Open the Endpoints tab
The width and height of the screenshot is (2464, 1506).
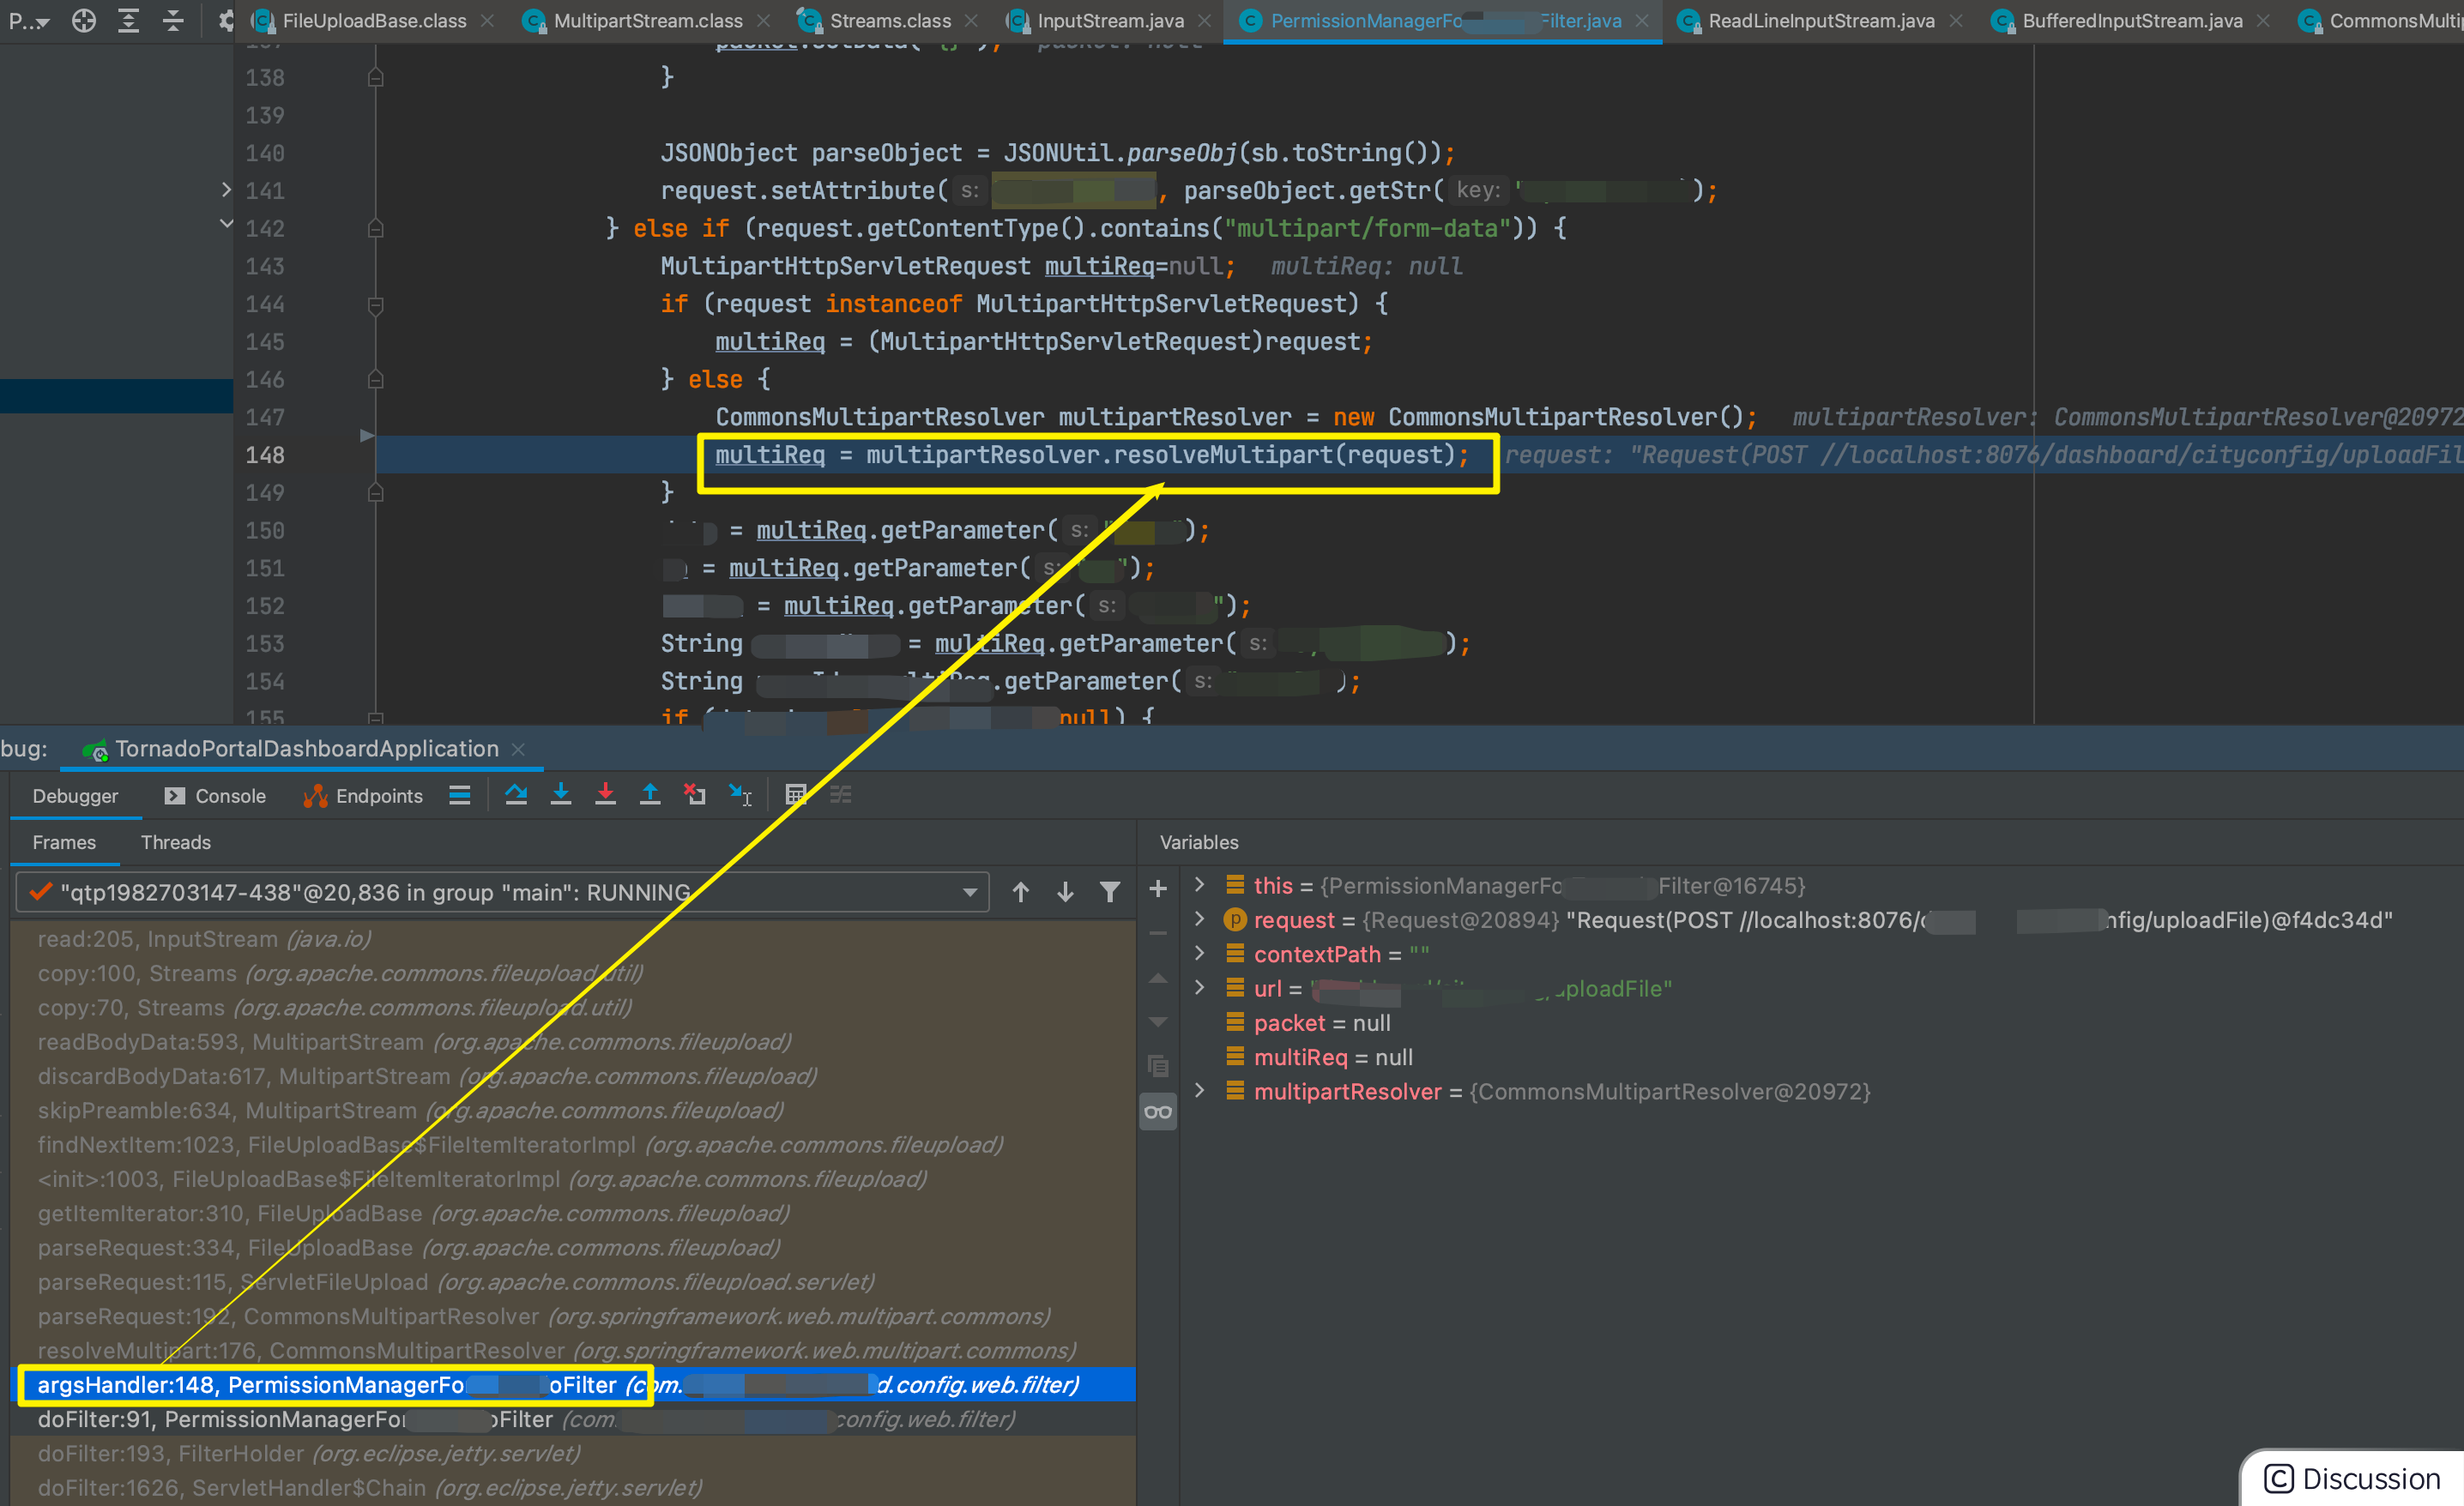click(363, 797)
